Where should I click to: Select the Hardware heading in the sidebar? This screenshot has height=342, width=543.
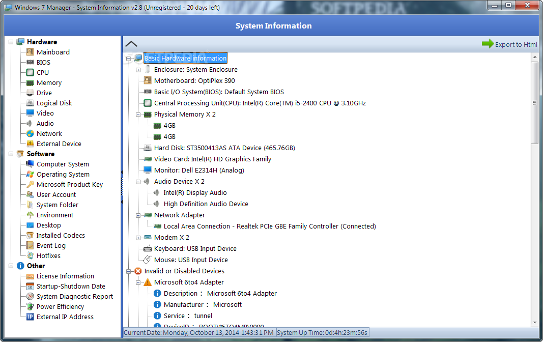point(42,42)
